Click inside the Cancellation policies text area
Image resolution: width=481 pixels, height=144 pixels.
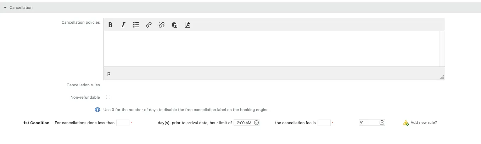pyautogui.click(x=272, y=49)
